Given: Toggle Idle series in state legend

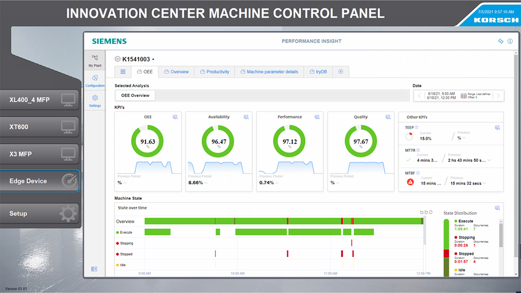Looking at the screenshot, I should [121, 265].
